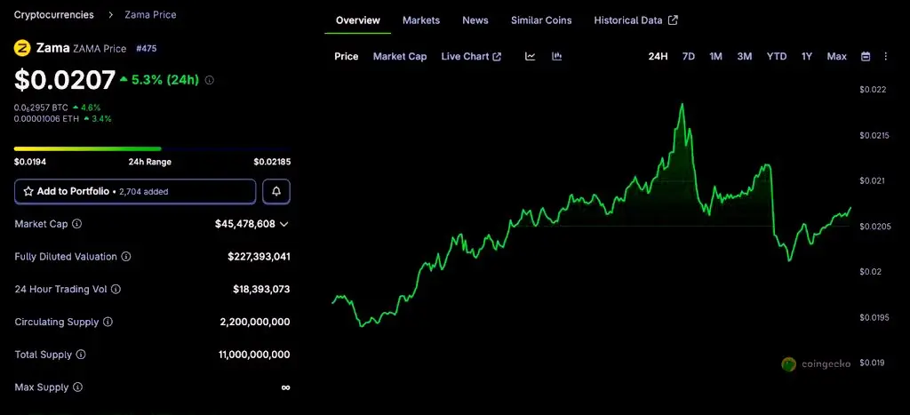Click the Max Supply info icon

pos(78,387)
